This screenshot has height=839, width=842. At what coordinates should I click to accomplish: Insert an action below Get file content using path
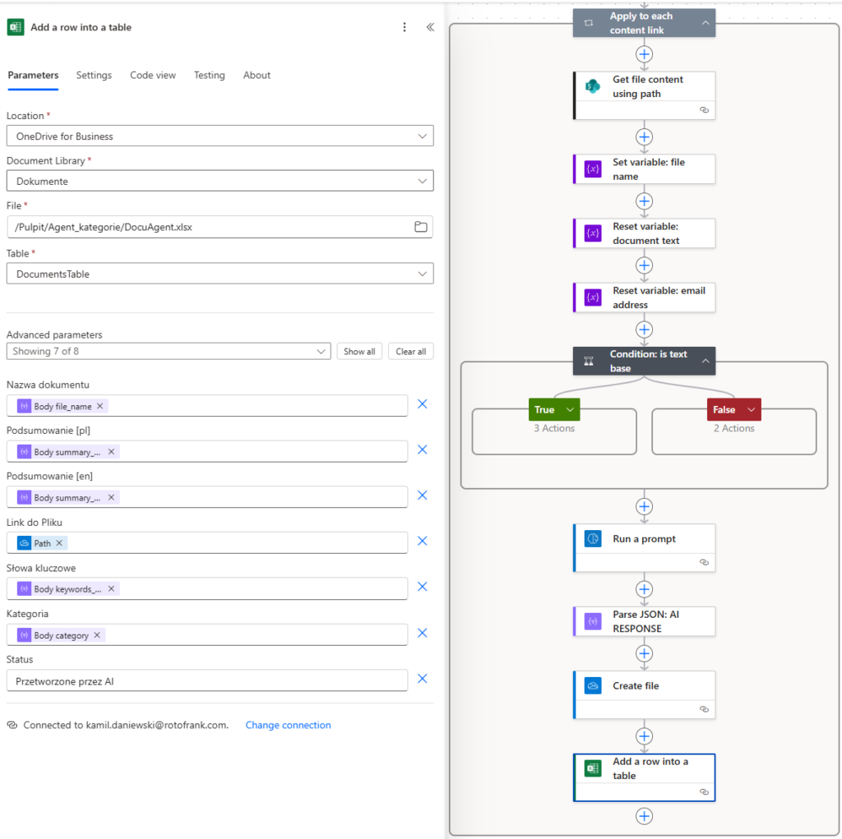644,137
